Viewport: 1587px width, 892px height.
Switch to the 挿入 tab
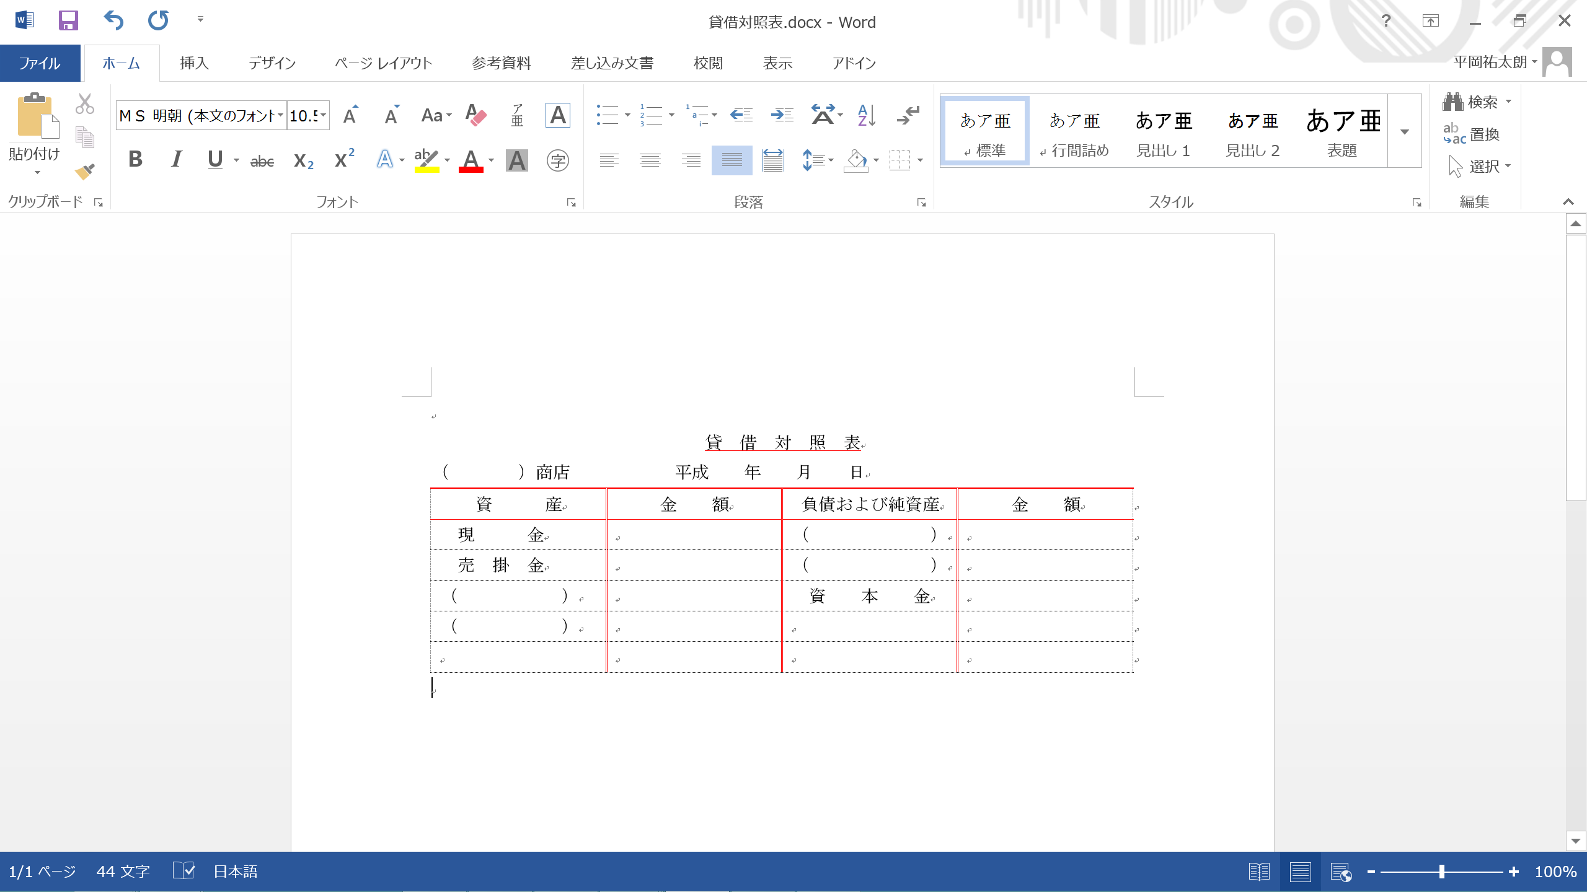click(x=194, y=63)
